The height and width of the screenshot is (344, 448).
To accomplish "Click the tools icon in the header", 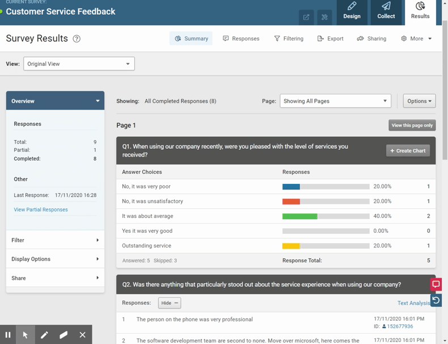I will coord(324,17).
